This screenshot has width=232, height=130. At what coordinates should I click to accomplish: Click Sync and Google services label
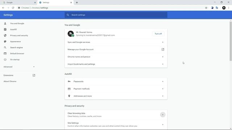[x=79, y=42]
